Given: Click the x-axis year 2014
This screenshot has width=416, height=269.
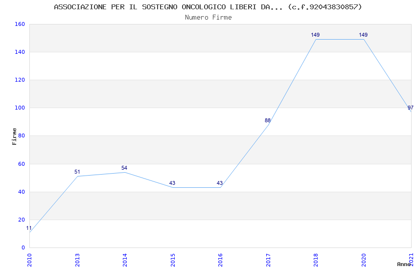Looking at the screenshot, I should point(125,260).
